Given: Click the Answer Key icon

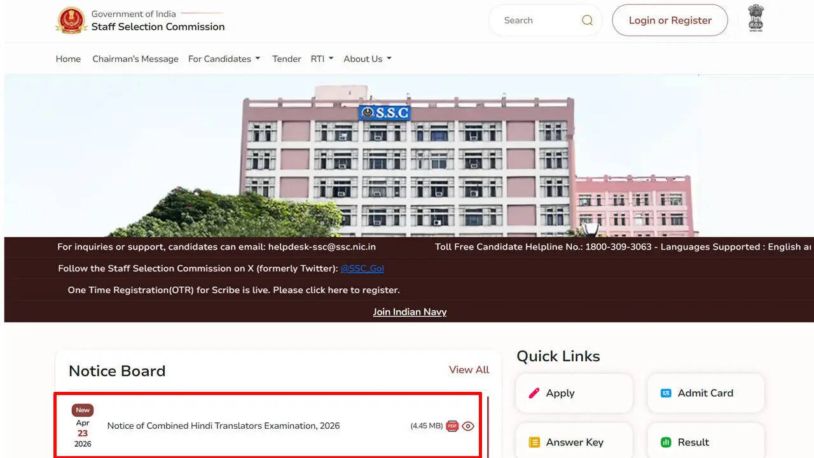Looking at the screenshot, I should click(534, 441).
